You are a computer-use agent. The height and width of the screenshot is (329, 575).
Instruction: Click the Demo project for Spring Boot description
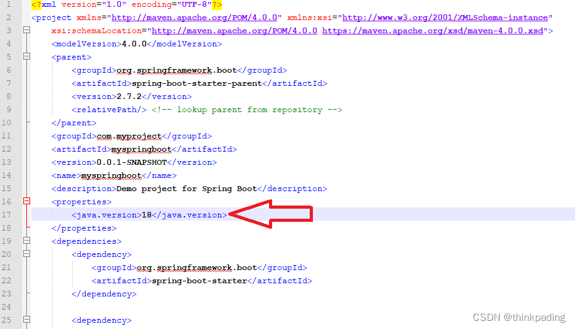[187, 189]
